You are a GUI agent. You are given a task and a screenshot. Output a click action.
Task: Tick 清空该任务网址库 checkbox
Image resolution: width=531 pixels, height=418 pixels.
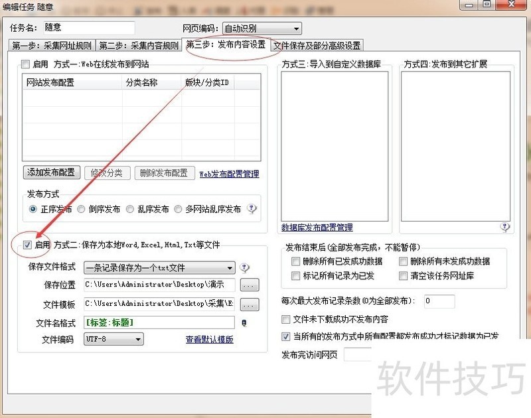click(x=404, y=275)
